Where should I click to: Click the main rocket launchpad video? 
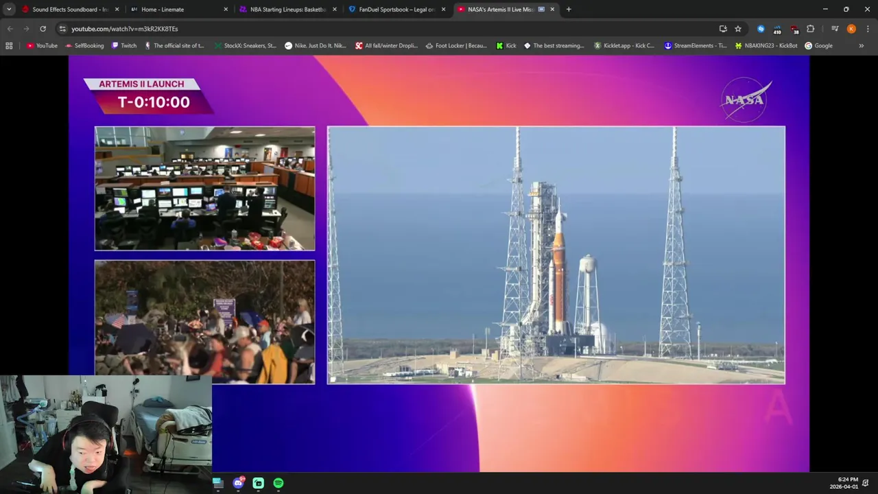click(556, 255)
